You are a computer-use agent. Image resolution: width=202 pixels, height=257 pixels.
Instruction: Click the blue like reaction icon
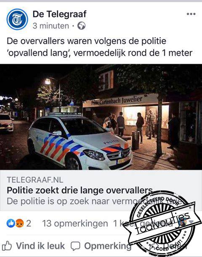pos(11,223)
